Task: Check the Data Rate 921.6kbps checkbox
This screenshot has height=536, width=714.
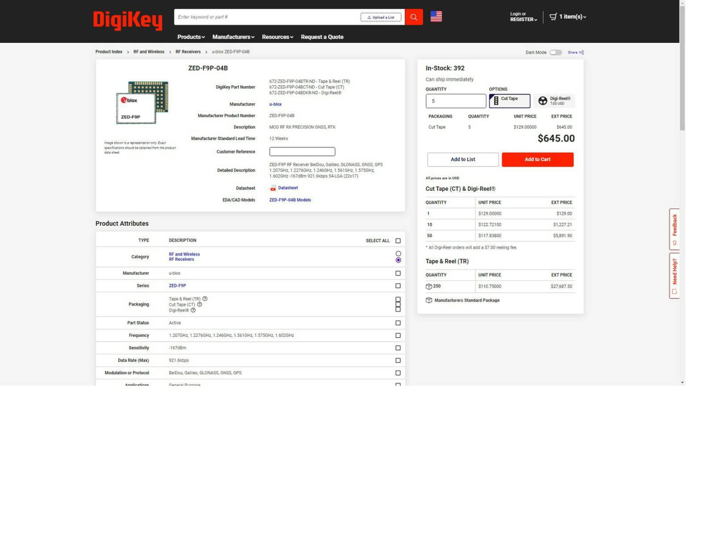Action: 398,360
